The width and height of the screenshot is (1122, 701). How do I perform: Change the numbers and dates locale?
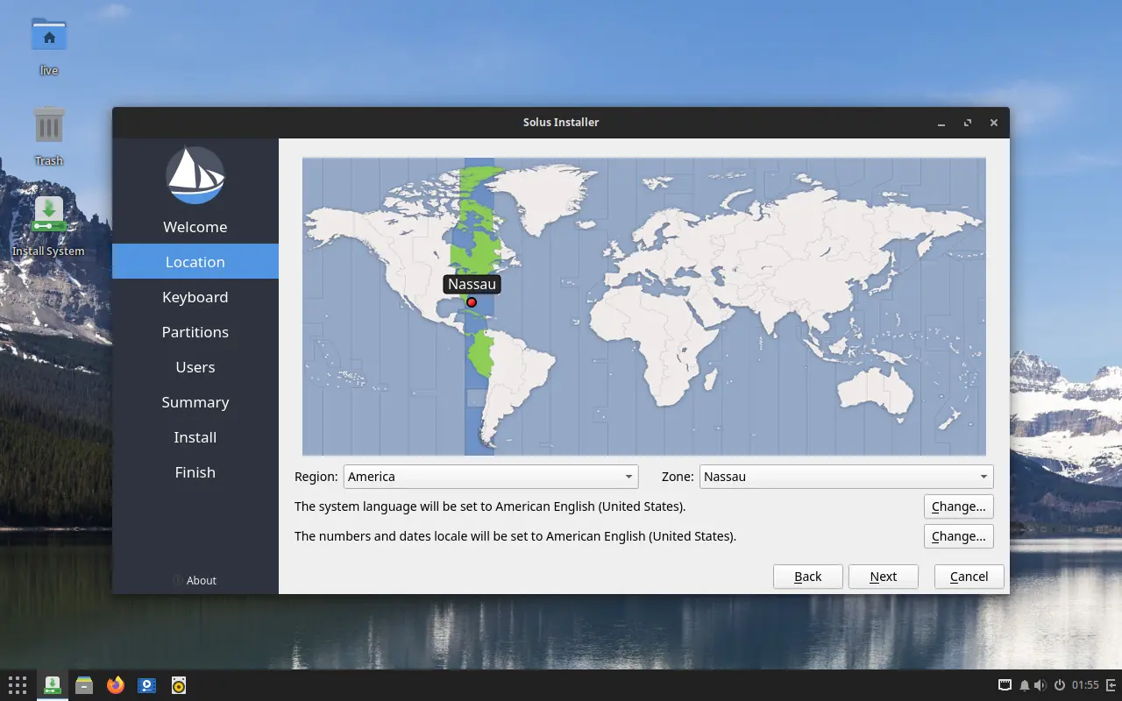[x=959, y=536]
